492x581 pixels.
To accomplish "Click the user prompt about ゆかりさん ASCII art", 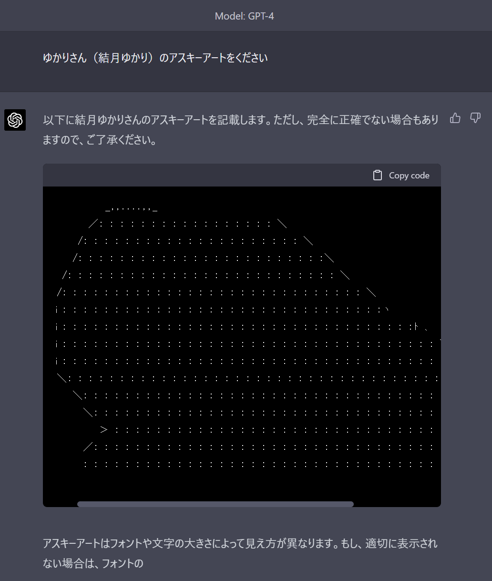I will coord(155,58).
